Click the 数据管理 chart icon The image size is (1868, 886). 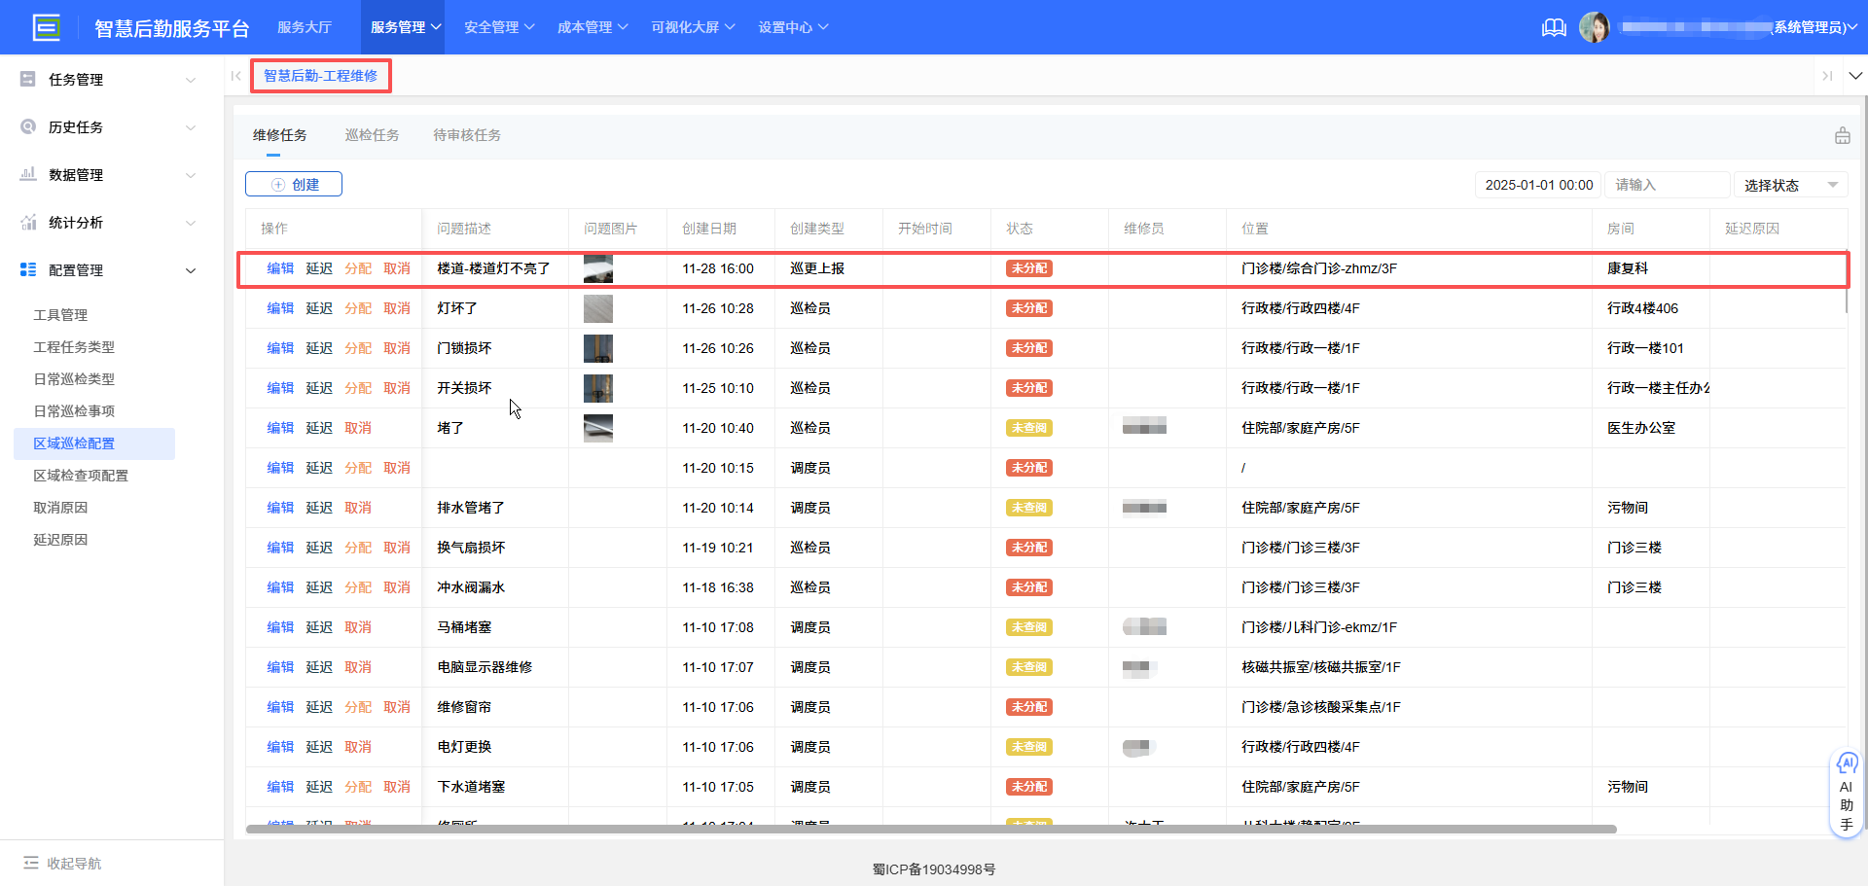click(x=27, y=174)
